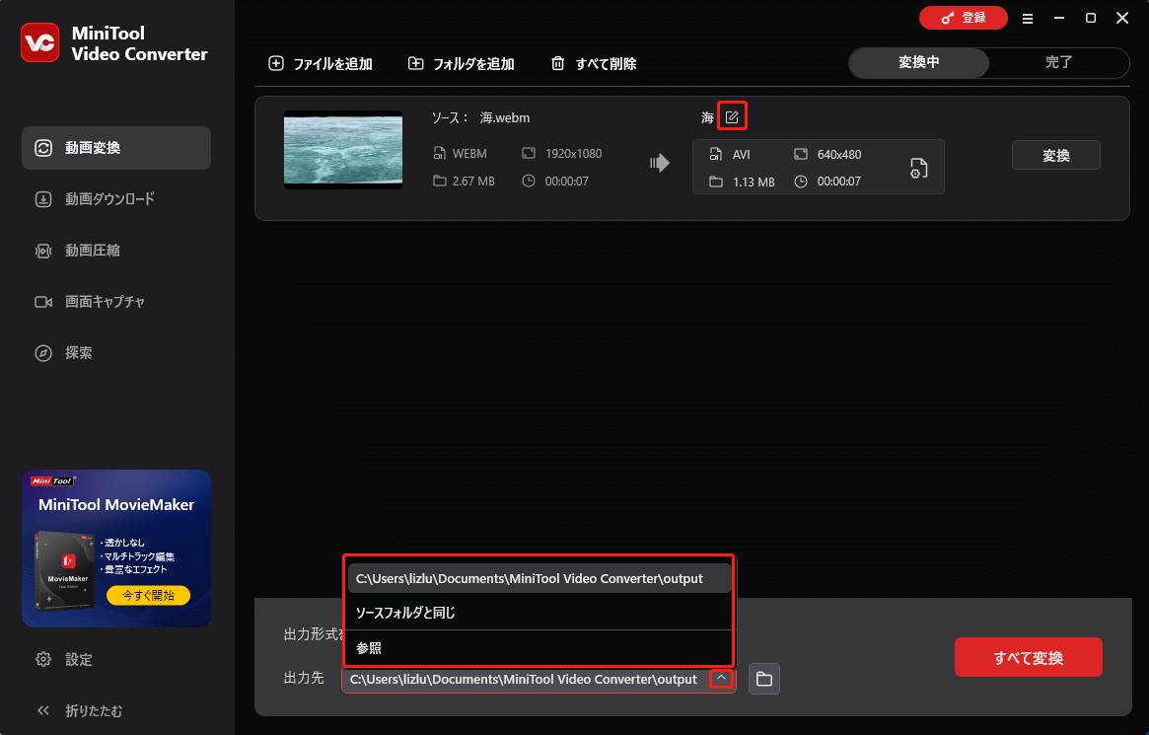Open output settings icon beside AVI info
This screenshot has width=1149, height=735.
tap(918, 168)
